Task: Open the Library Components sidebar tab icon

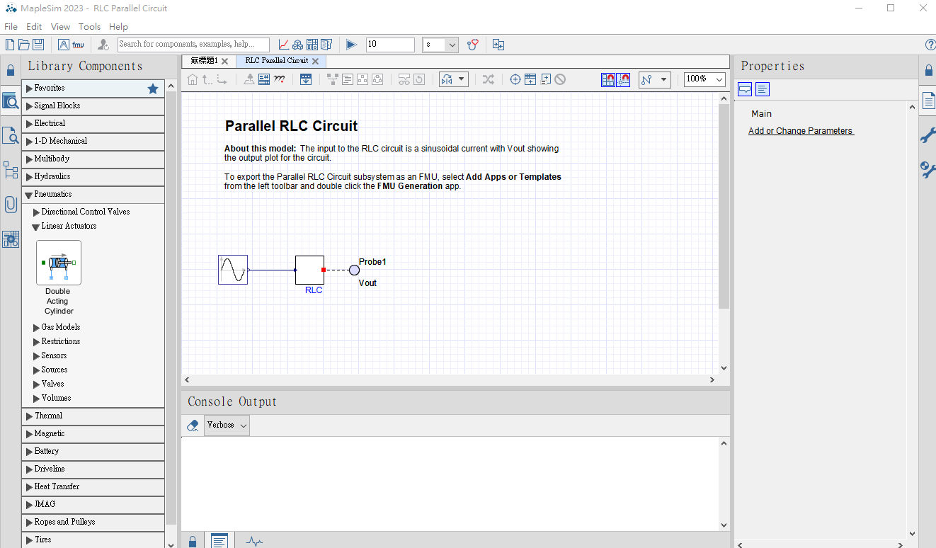Action: (11, 101)
